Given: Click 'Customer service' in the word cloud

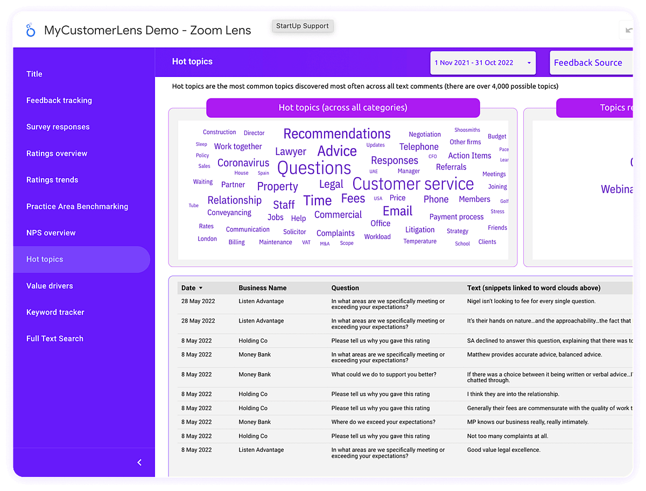Looking at the screenshot, I should tap(413, 184).
